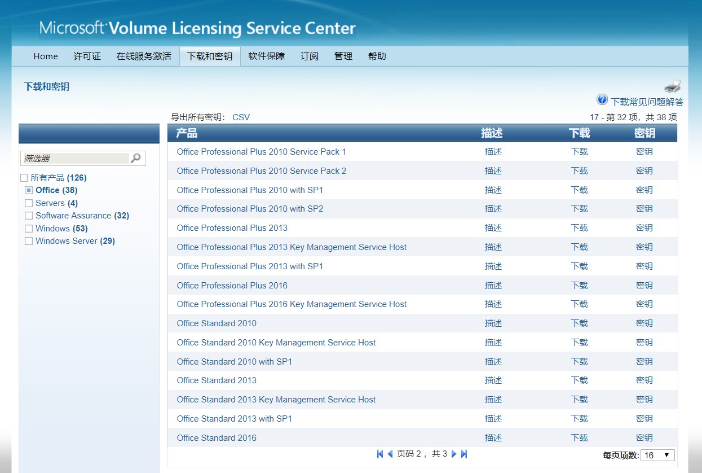Click 下载 for Office Standard 2010

click(x=579, y=323)
